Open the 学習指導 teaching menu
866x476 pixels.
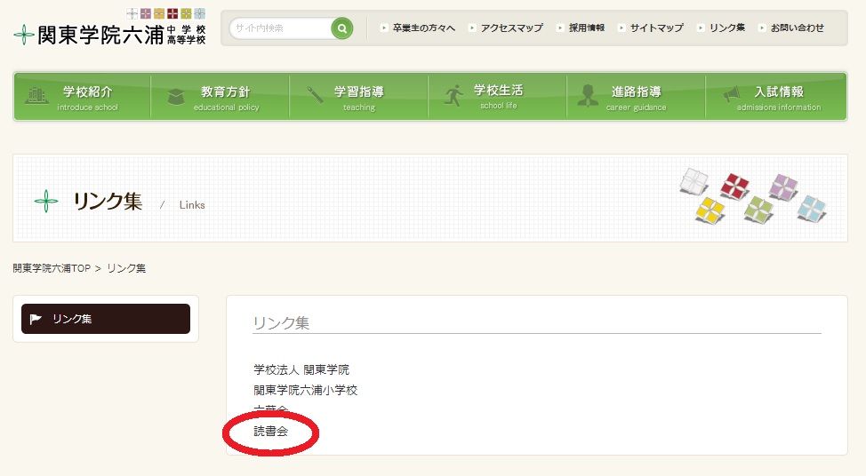[x=359, y=96]
